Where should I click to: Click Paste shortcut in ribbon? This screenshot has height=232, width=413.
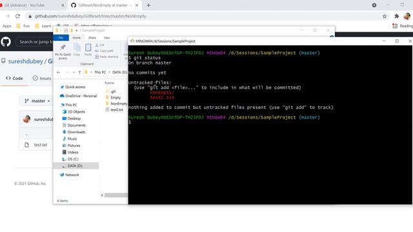tap(106, 57)
